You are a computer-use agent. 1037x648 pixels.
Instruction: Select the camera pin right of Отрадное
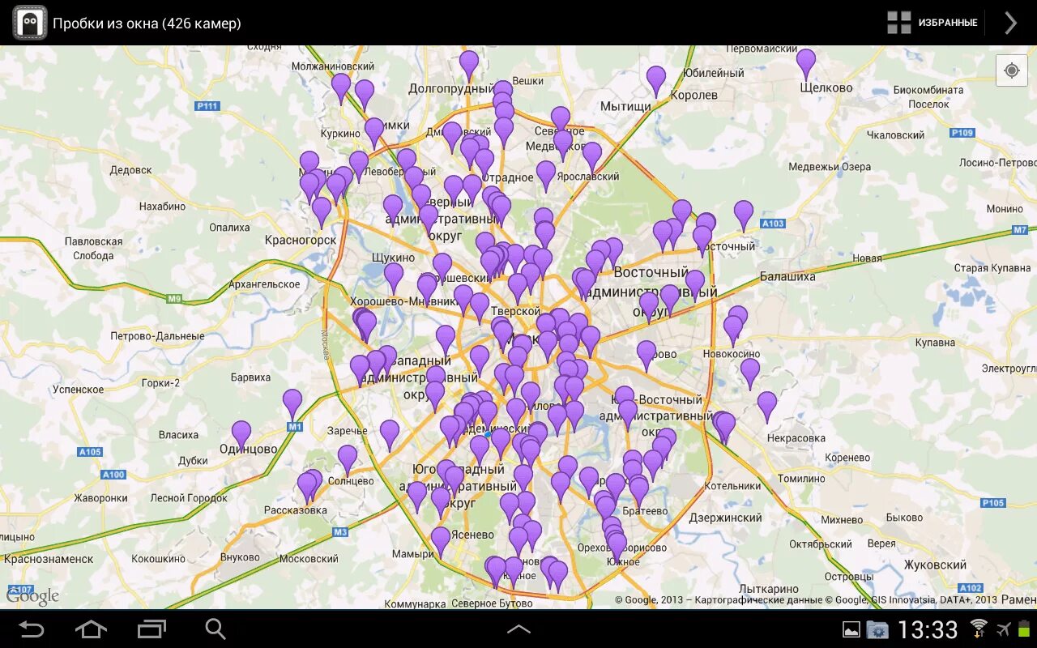pyautogui.click(x=546, y=174)
